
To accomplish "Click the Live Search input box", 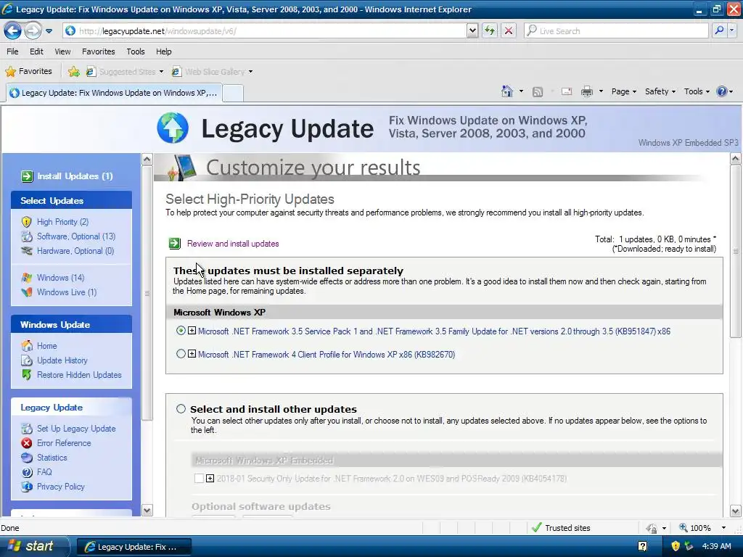I will pyautogui.click(x=616, y=30).
